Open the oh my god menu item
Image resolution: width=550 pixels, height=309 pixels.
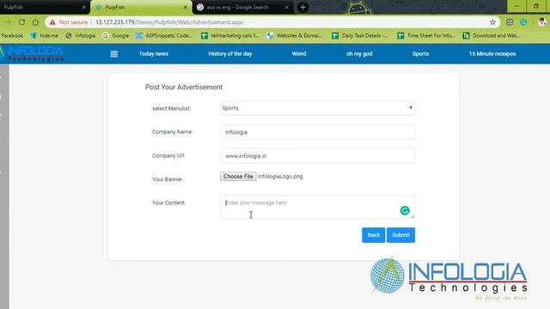(359, 54)
